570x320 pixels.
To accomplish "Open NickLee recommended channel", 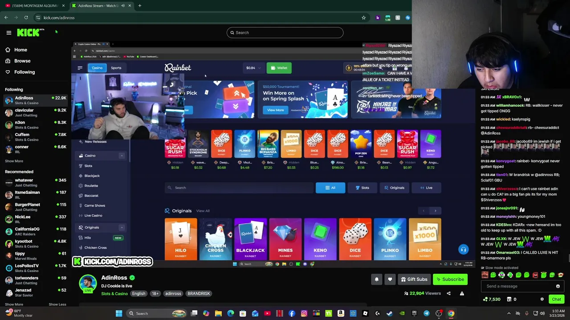I will (35, 219).
